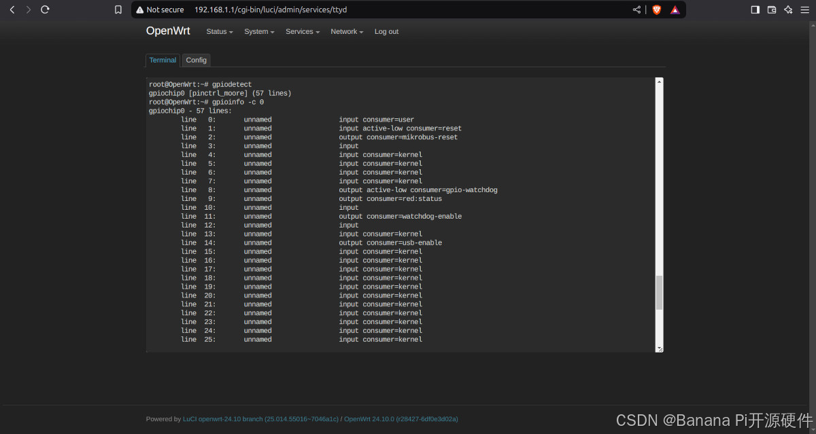Open the Leo AI assistant icon

coord(788,10)
